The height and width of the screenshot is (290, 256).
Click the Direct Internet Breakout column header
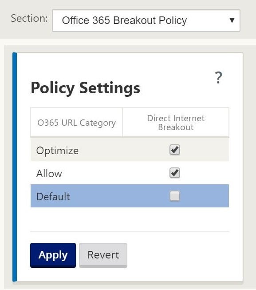coord(176,123)
